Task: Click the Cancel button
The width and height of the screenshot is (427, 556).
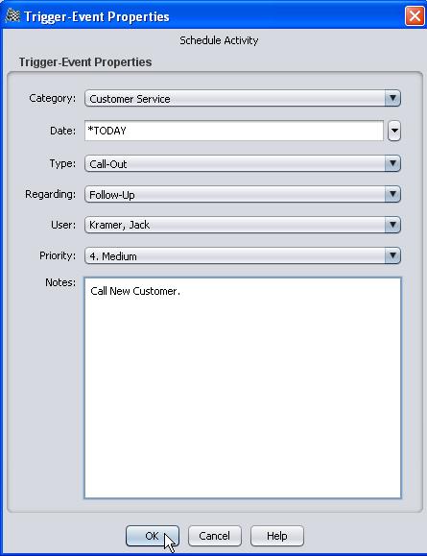Action: (215, 536)
